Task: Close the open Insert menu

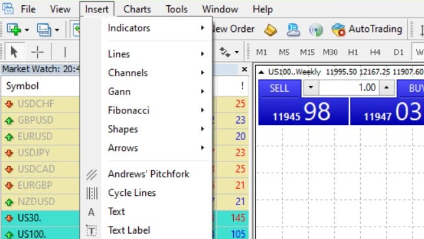Action: click(x=96, y=9)
